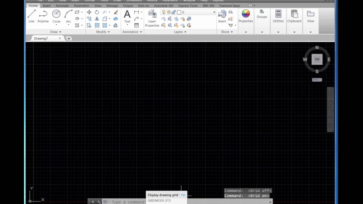Activate the Rotate tool
This screenshot has width=363, height=204.
pos(97,12)
